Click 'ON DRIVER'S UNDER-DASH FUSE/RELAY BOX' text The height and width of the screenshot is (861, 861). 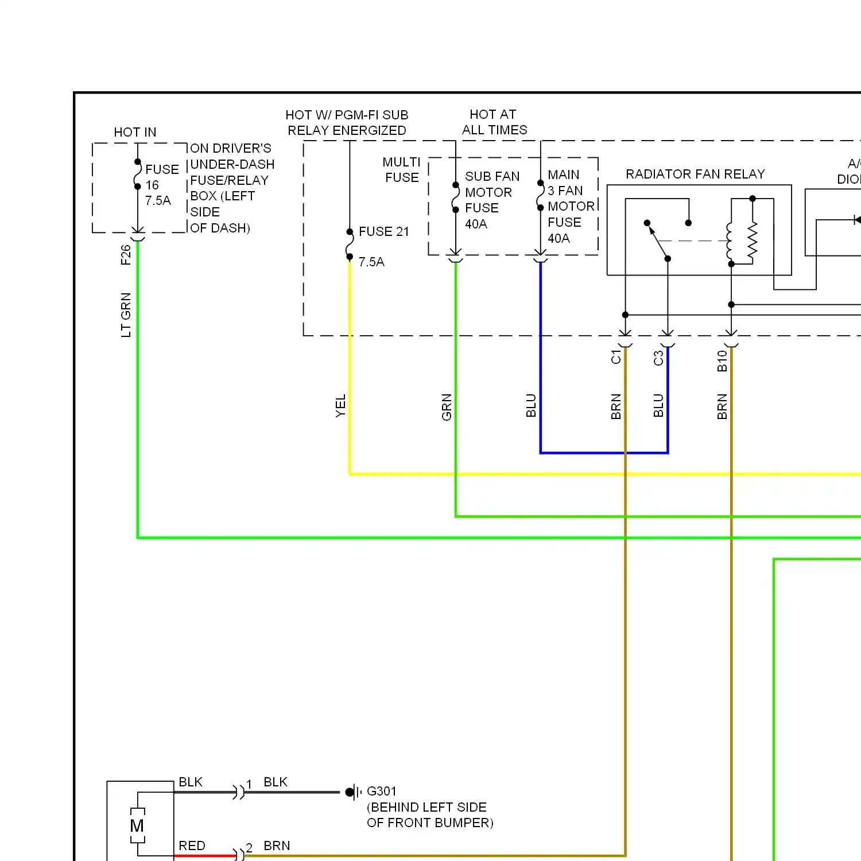232,188
